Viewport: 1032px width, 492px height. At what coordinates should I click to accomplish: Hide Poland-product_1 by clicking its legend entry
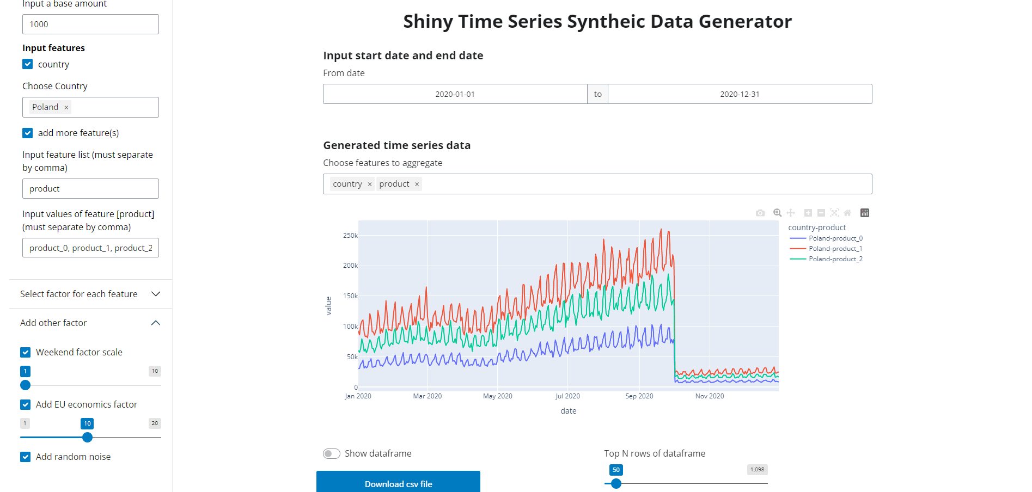(835, 248)
